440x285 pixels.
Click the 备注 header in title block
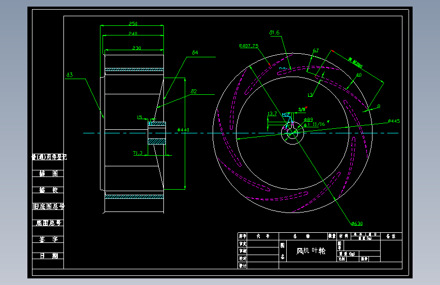(391, 236)
